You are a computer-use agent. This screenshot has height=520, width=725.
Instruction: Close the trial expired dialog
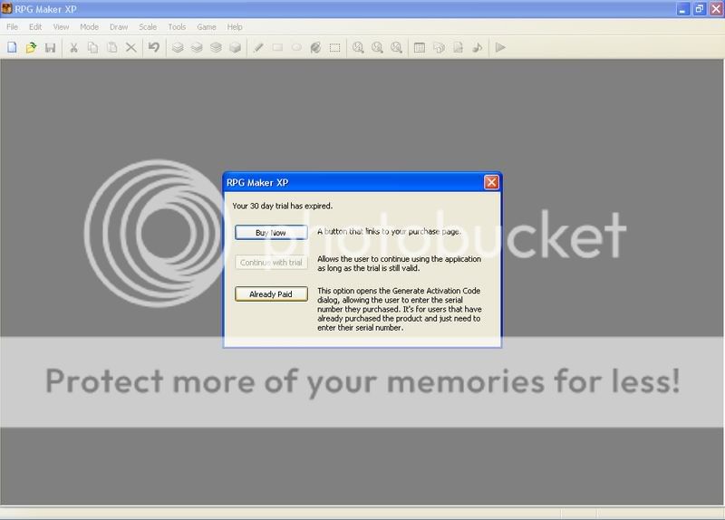(x=491, y=182)
